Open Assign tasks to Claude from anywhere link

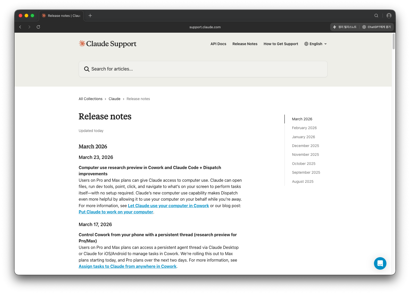pyautogui.click(x=128, y=266)
